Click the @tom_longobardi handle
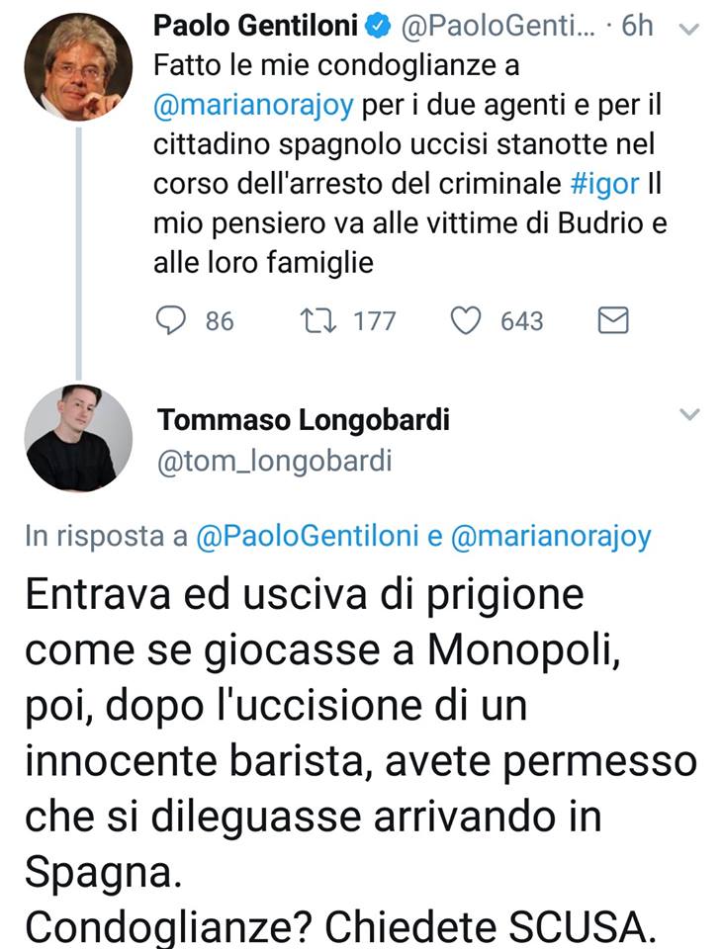 coord(274,461)
